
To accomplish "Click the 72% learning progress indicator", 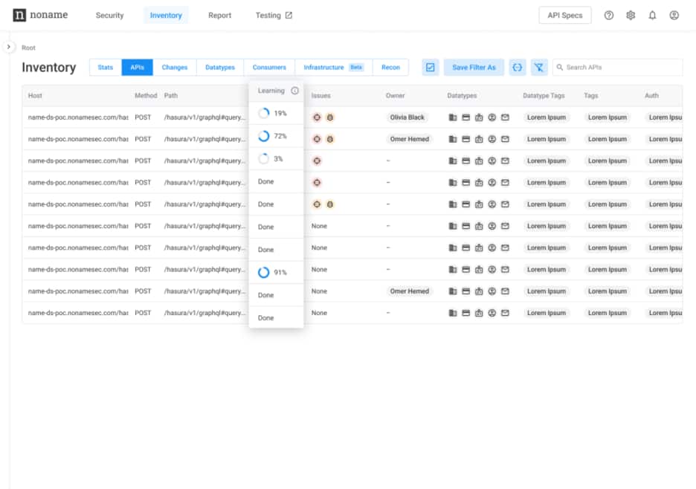I will 272,137.
